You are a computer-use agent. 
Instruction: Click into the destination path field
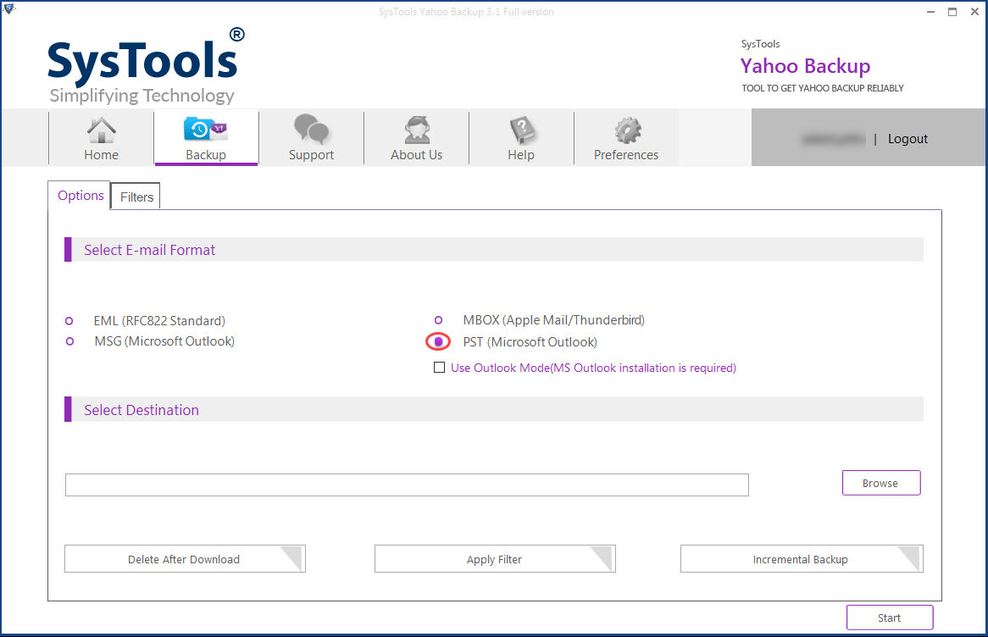tap(407, 485)
